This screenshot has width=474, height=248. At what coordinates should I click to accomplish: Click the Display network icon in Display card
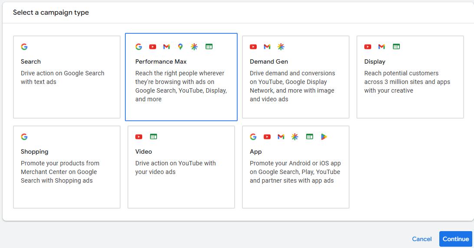(x=396, y=47)
